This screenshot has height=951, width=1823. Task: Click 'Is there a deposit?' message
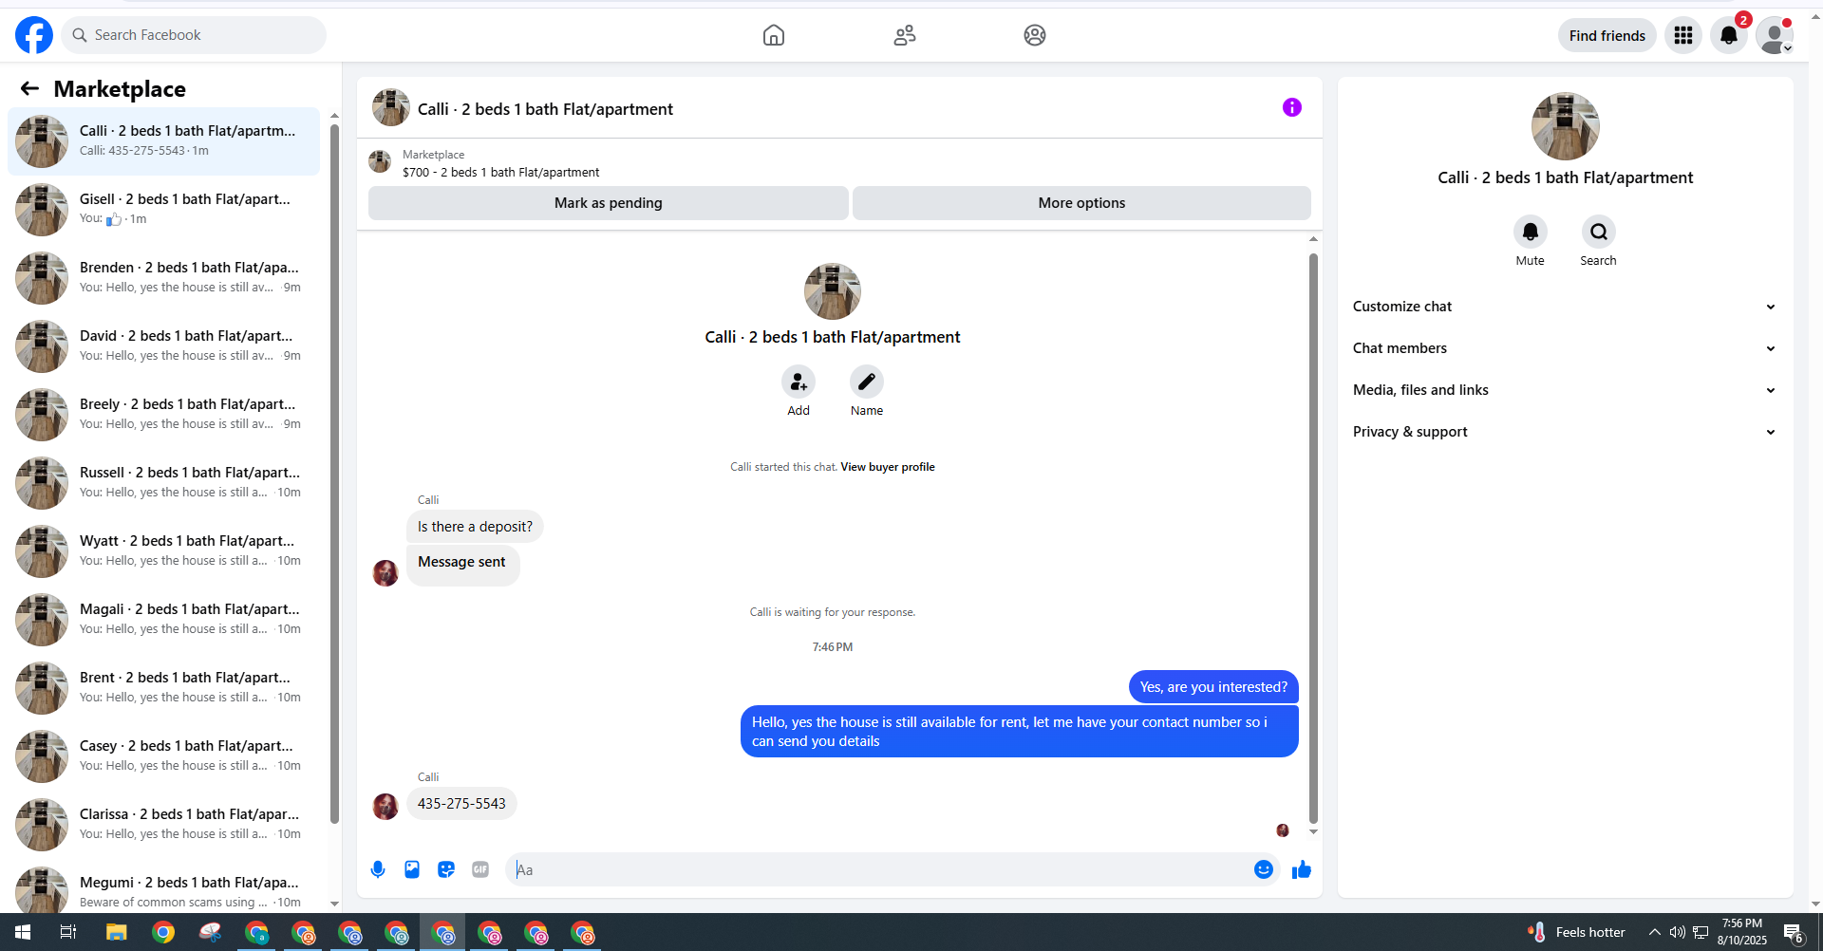(x=475, y=527)
